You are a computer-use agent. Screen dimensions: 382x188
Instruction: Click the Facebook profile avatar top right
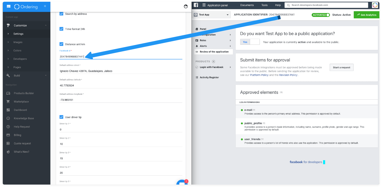click(375, 5)
